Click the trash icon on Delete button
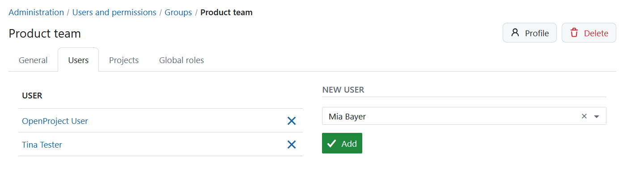Image resolution: width=627 pixels, height=187 pixels. tap(574, 33)
